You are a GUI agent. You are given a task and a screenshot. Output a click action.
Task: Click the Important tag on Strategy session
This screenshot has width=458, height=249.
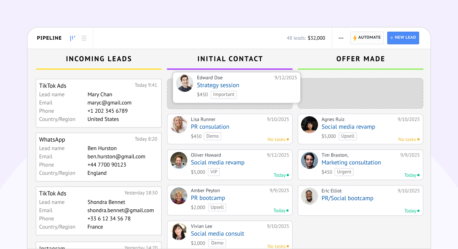(x=224, y=95)
